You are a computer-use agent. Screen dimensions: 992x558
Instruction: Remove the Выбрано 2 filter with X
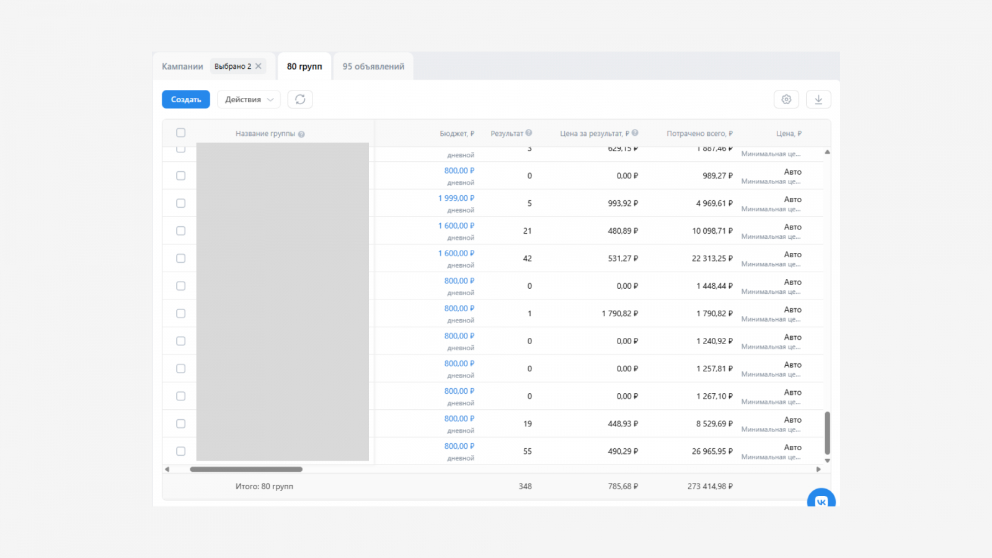(259, 66)
